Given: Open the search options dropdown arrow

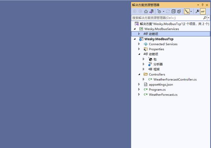Looking at the screenshot, I should click(x=208, y=18).
